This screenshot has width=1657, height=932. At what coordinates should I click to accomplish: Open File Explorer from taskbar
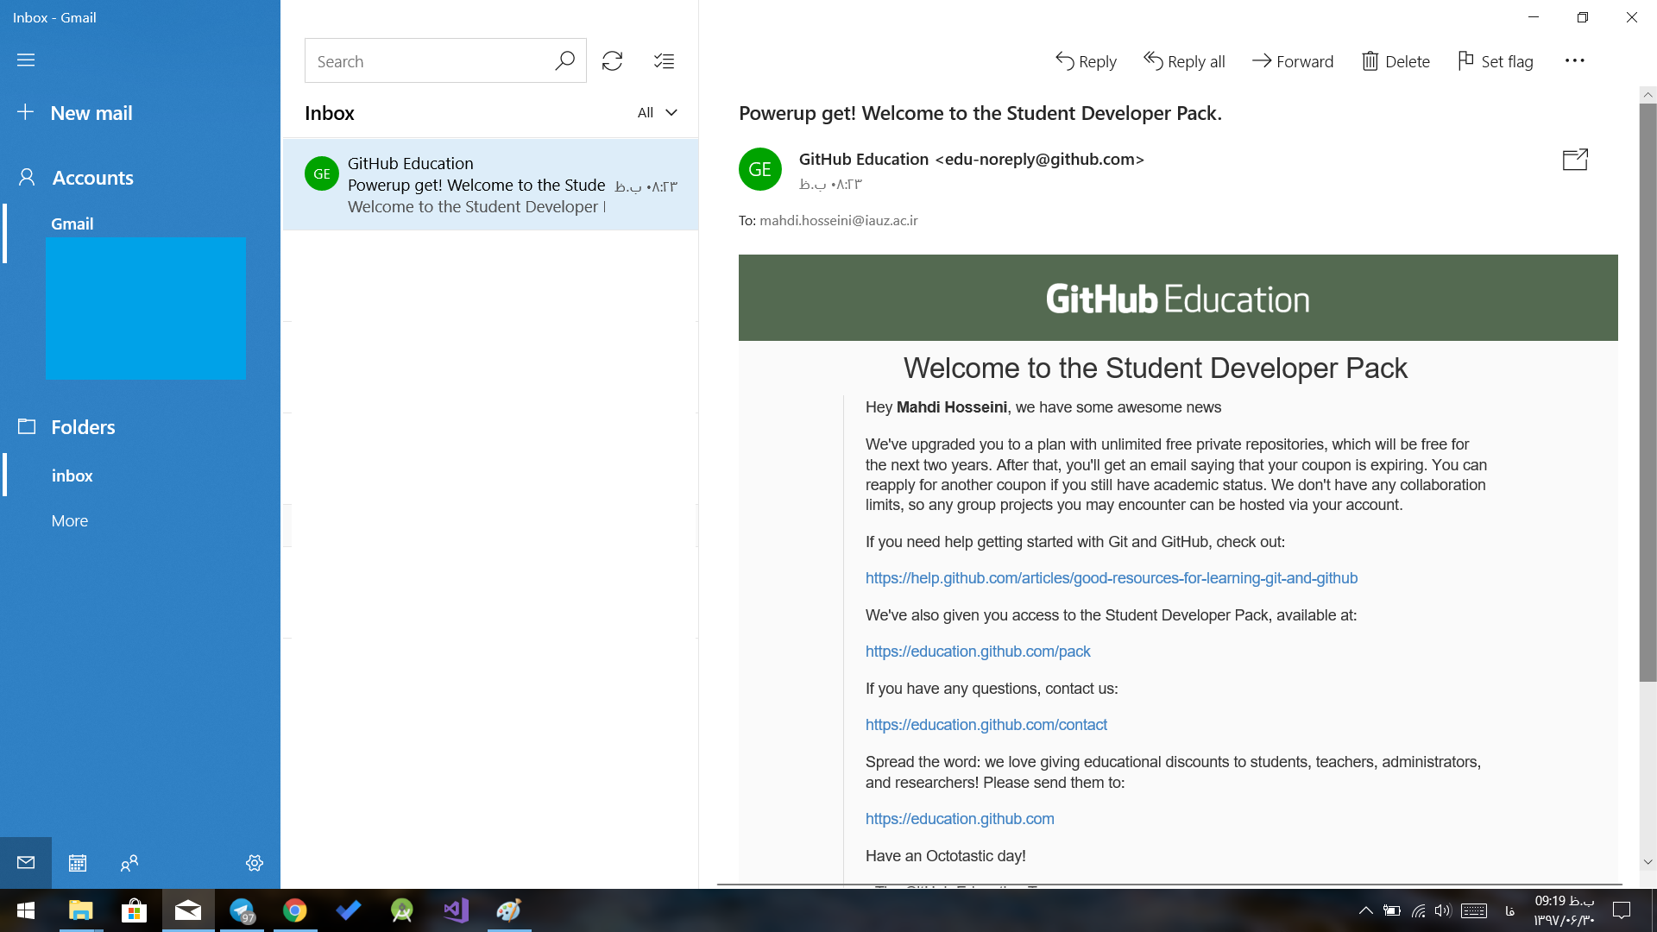tap(80, 910)
